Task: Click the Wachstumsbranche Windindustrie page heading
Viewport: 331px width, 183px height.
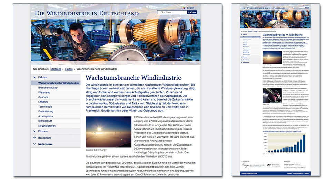Action: (x=133, y=78)
